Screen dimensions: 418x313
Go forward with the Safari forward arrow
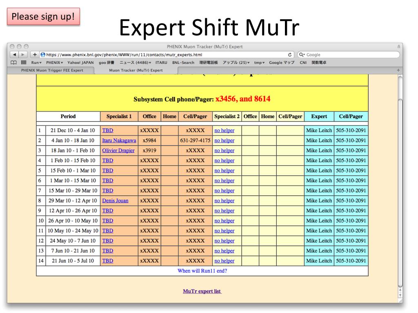coord(23,55)
